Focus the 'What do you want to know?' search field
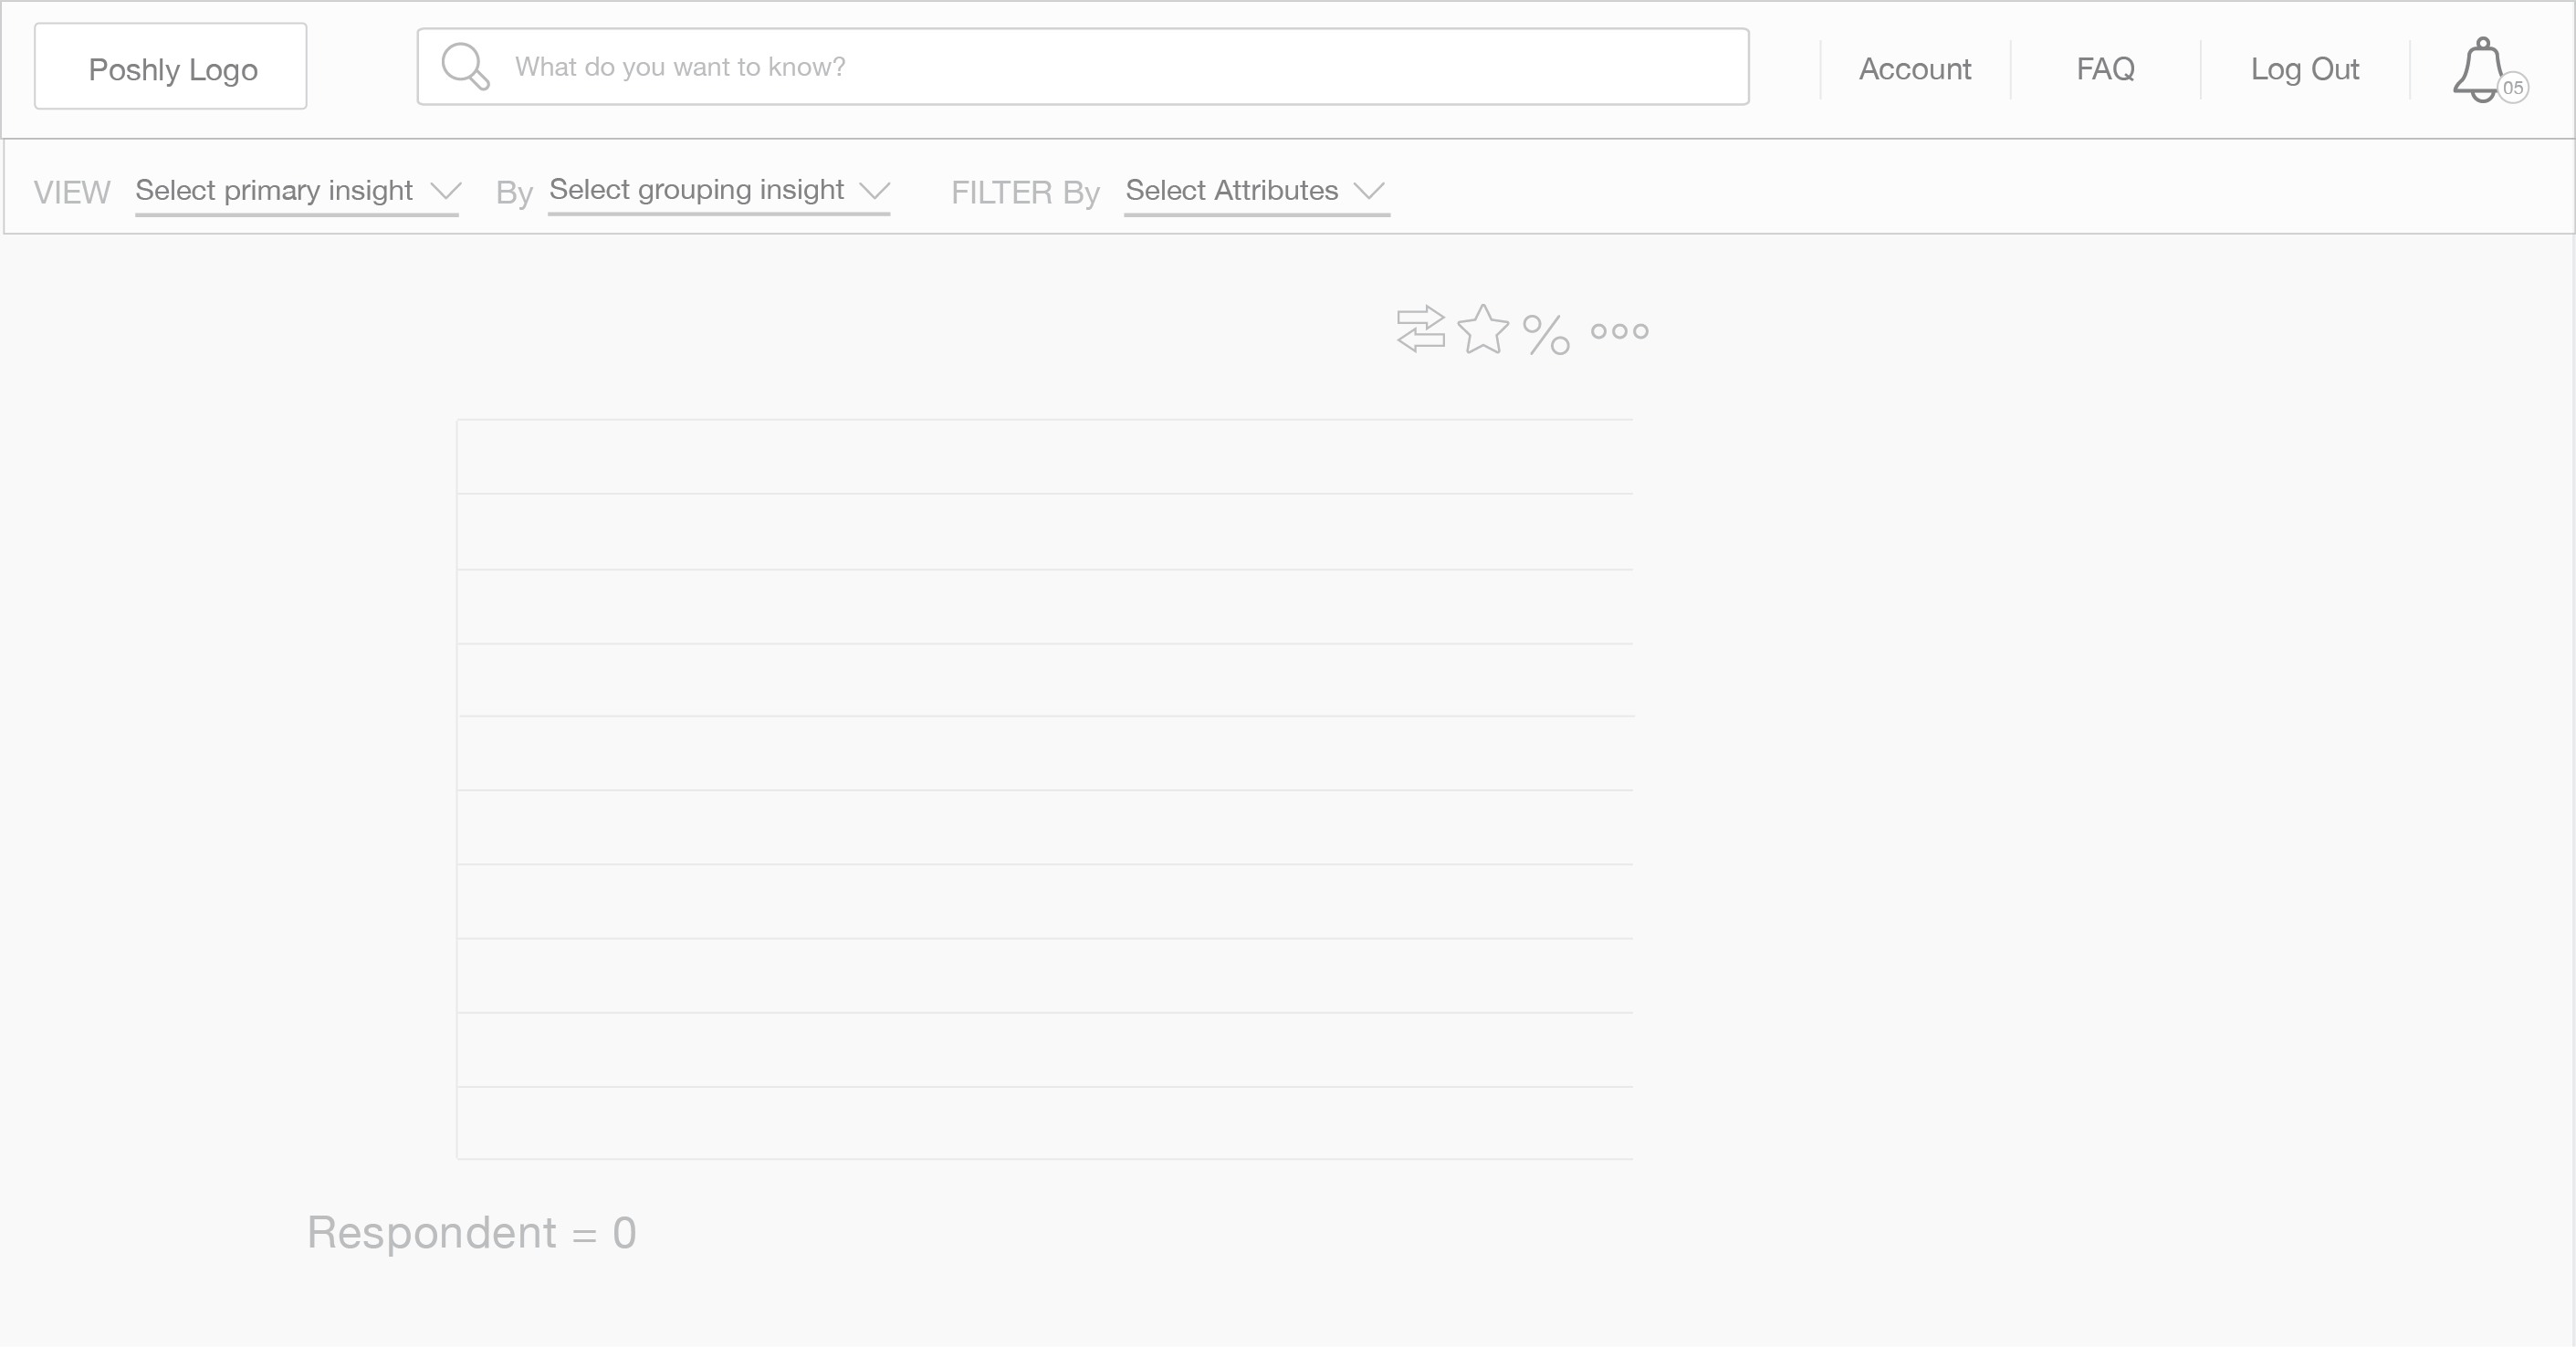 click(1083, 67)
